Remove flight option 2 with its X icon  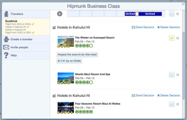click(x=177, y=14)
